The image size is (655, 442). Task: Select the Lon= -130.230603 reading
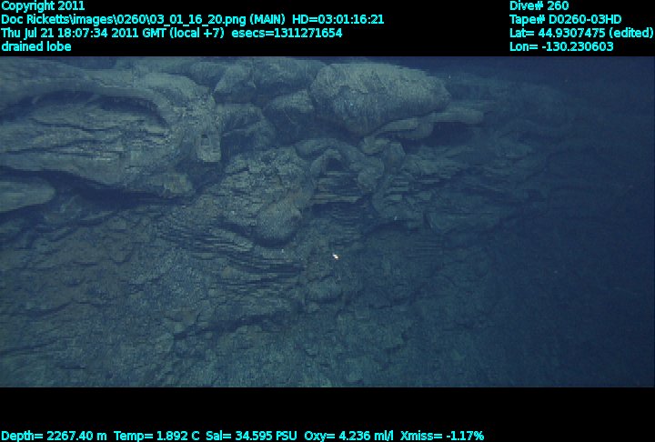[x=561, y=46]
